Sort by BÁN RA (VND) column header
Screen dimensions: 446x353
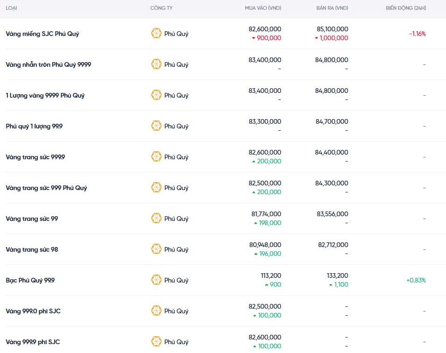(x=332, y=8)
